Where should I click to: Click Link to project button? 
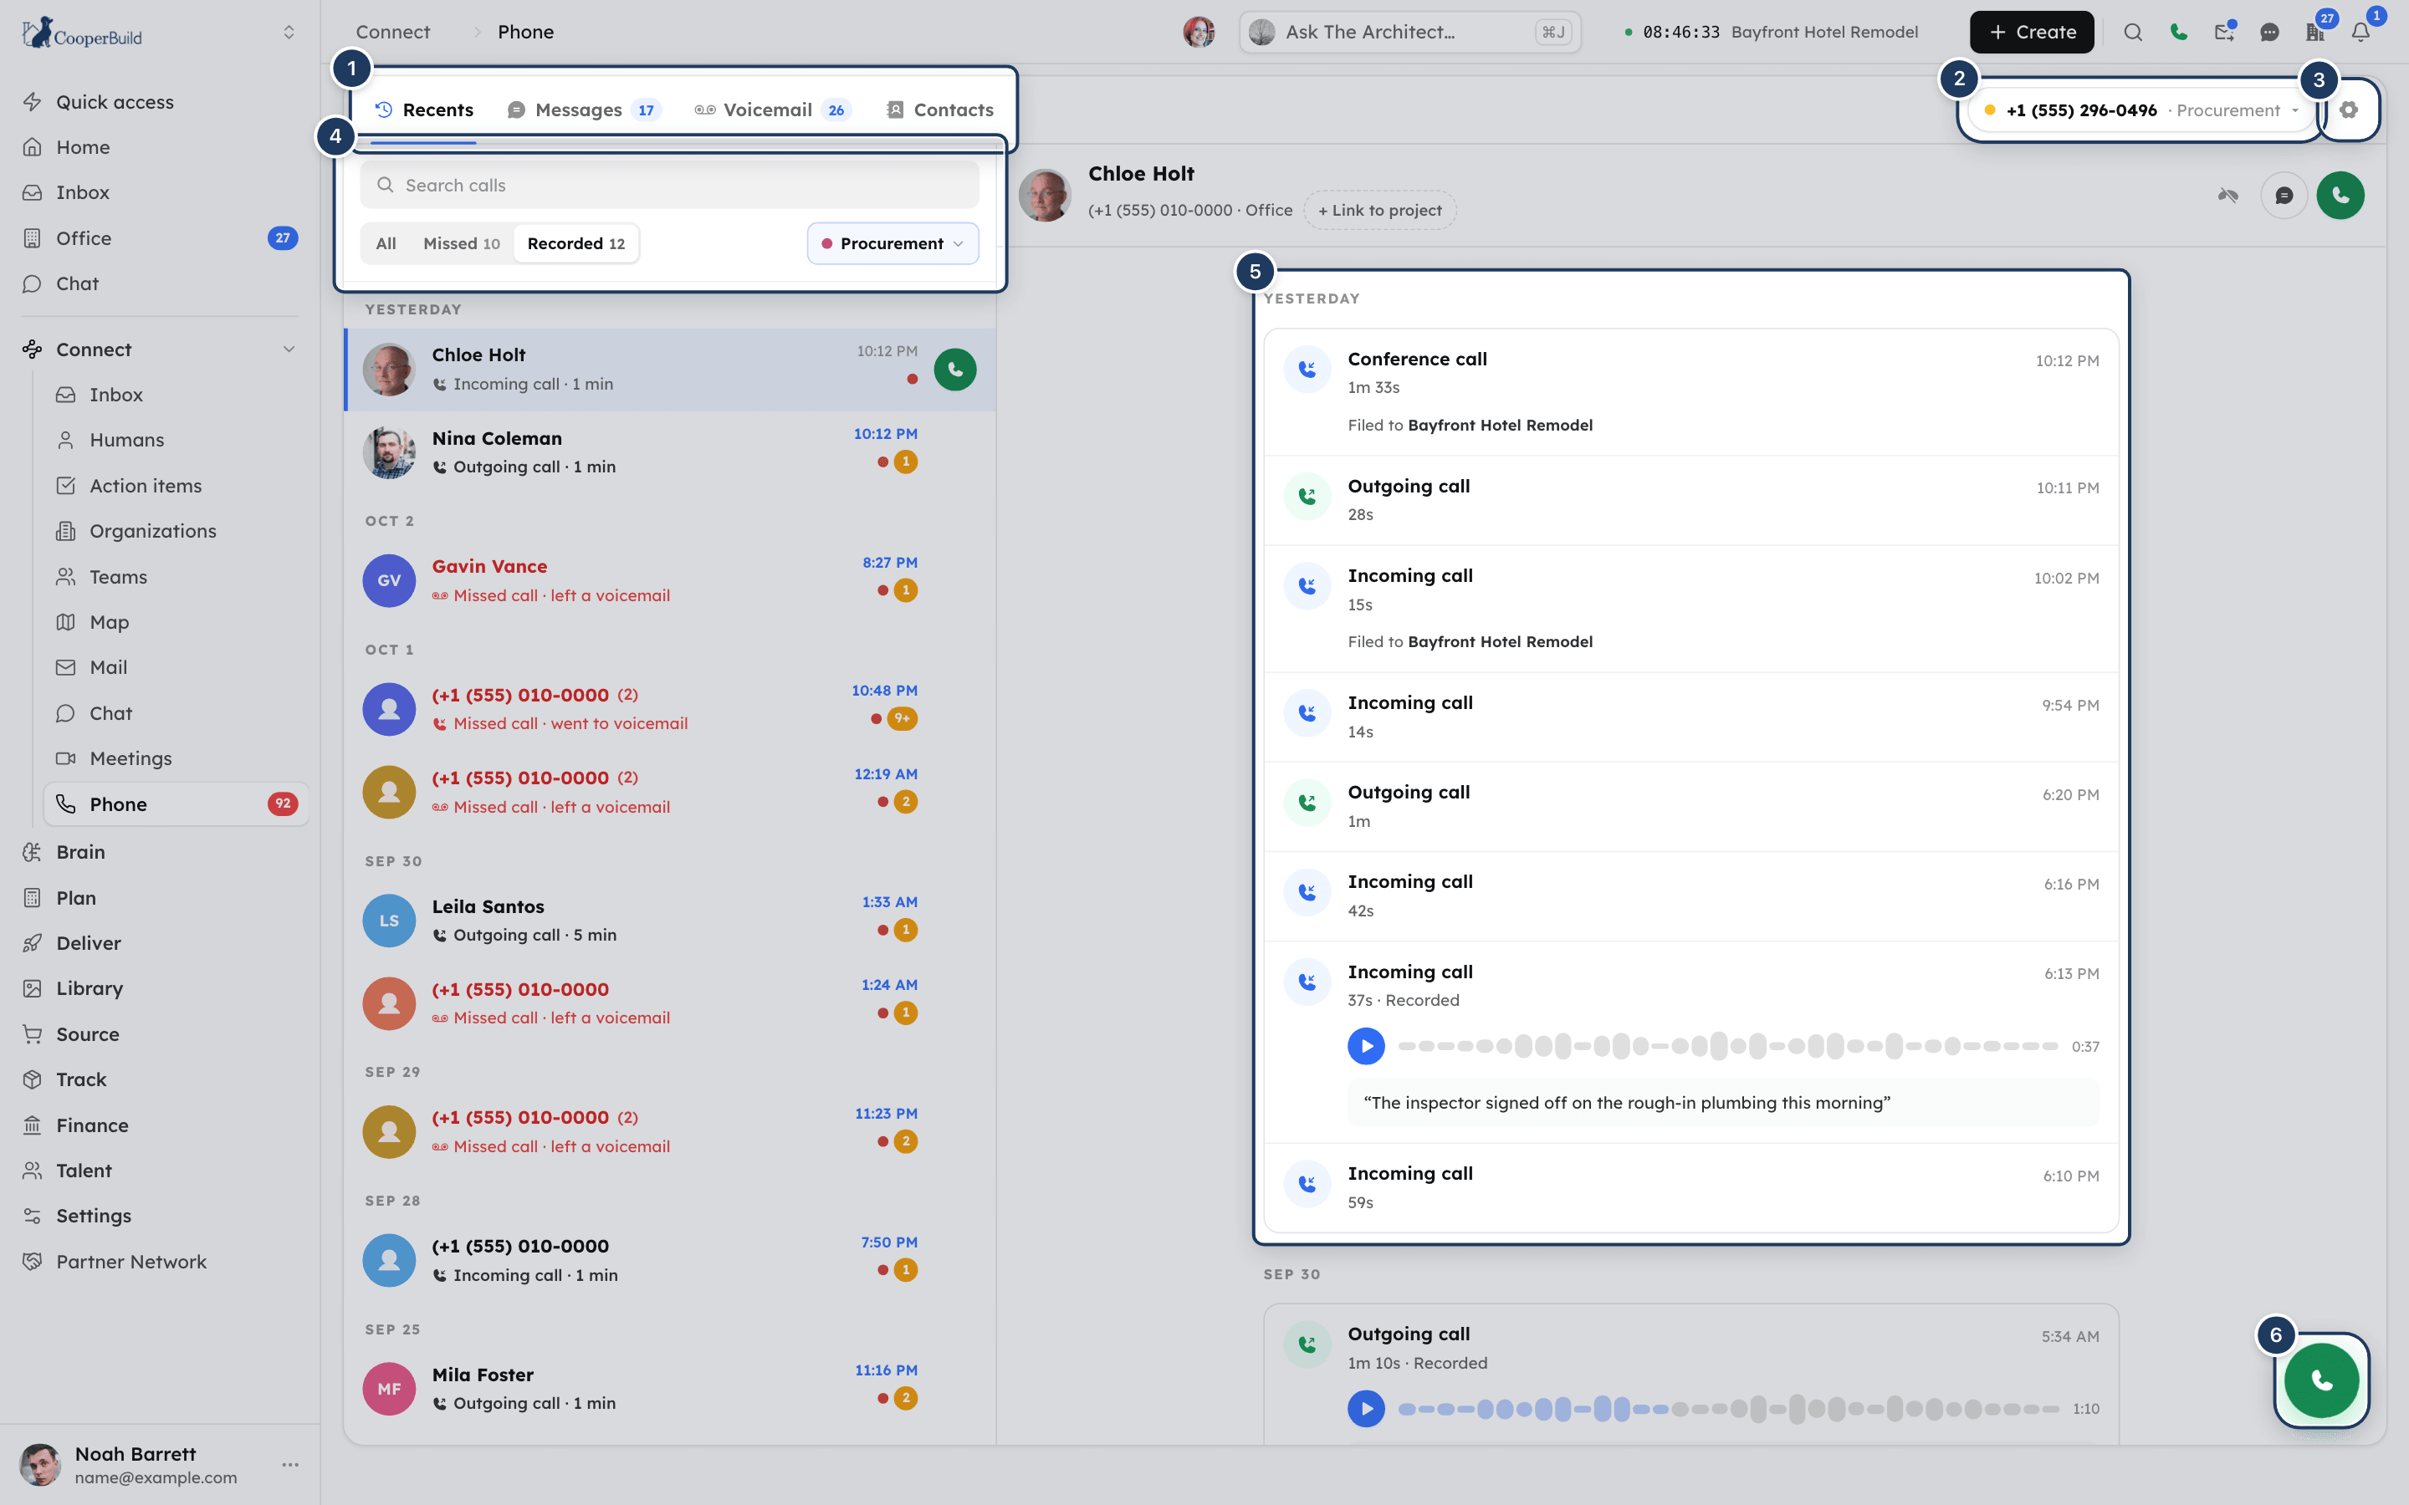(1379, 210)
